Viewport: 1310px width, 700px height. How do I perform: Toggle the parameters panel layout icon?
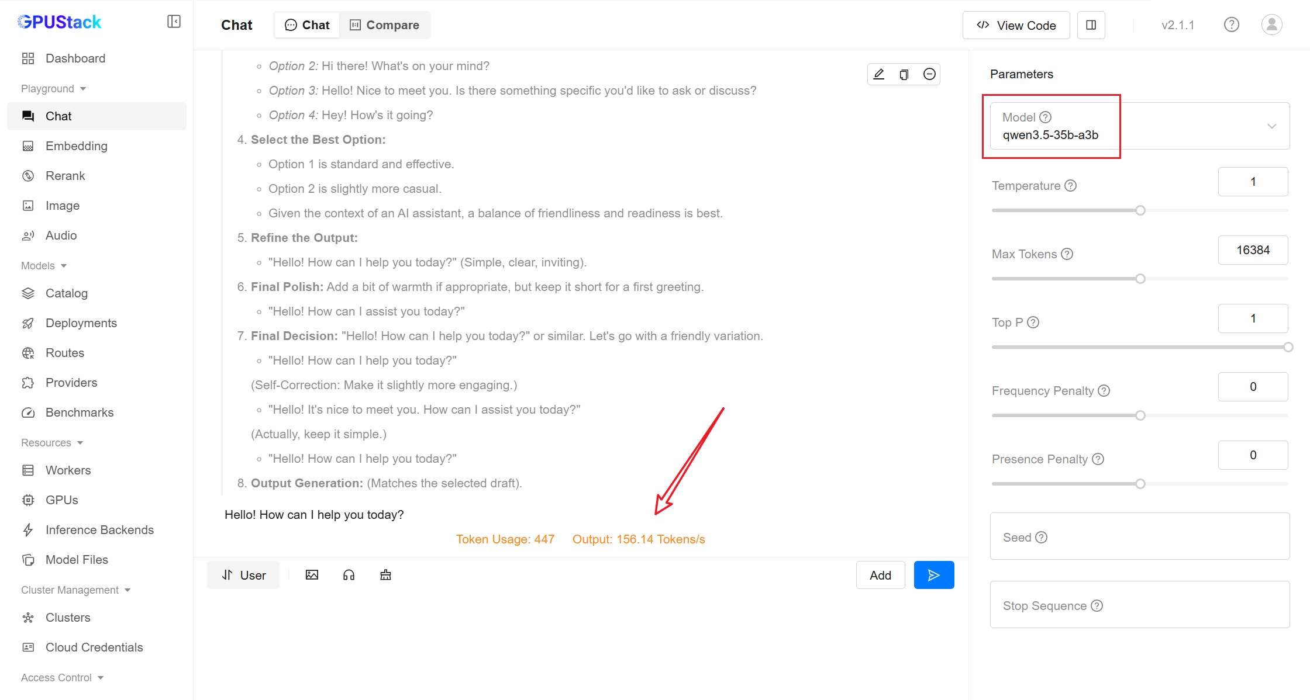pos(1091,25)
